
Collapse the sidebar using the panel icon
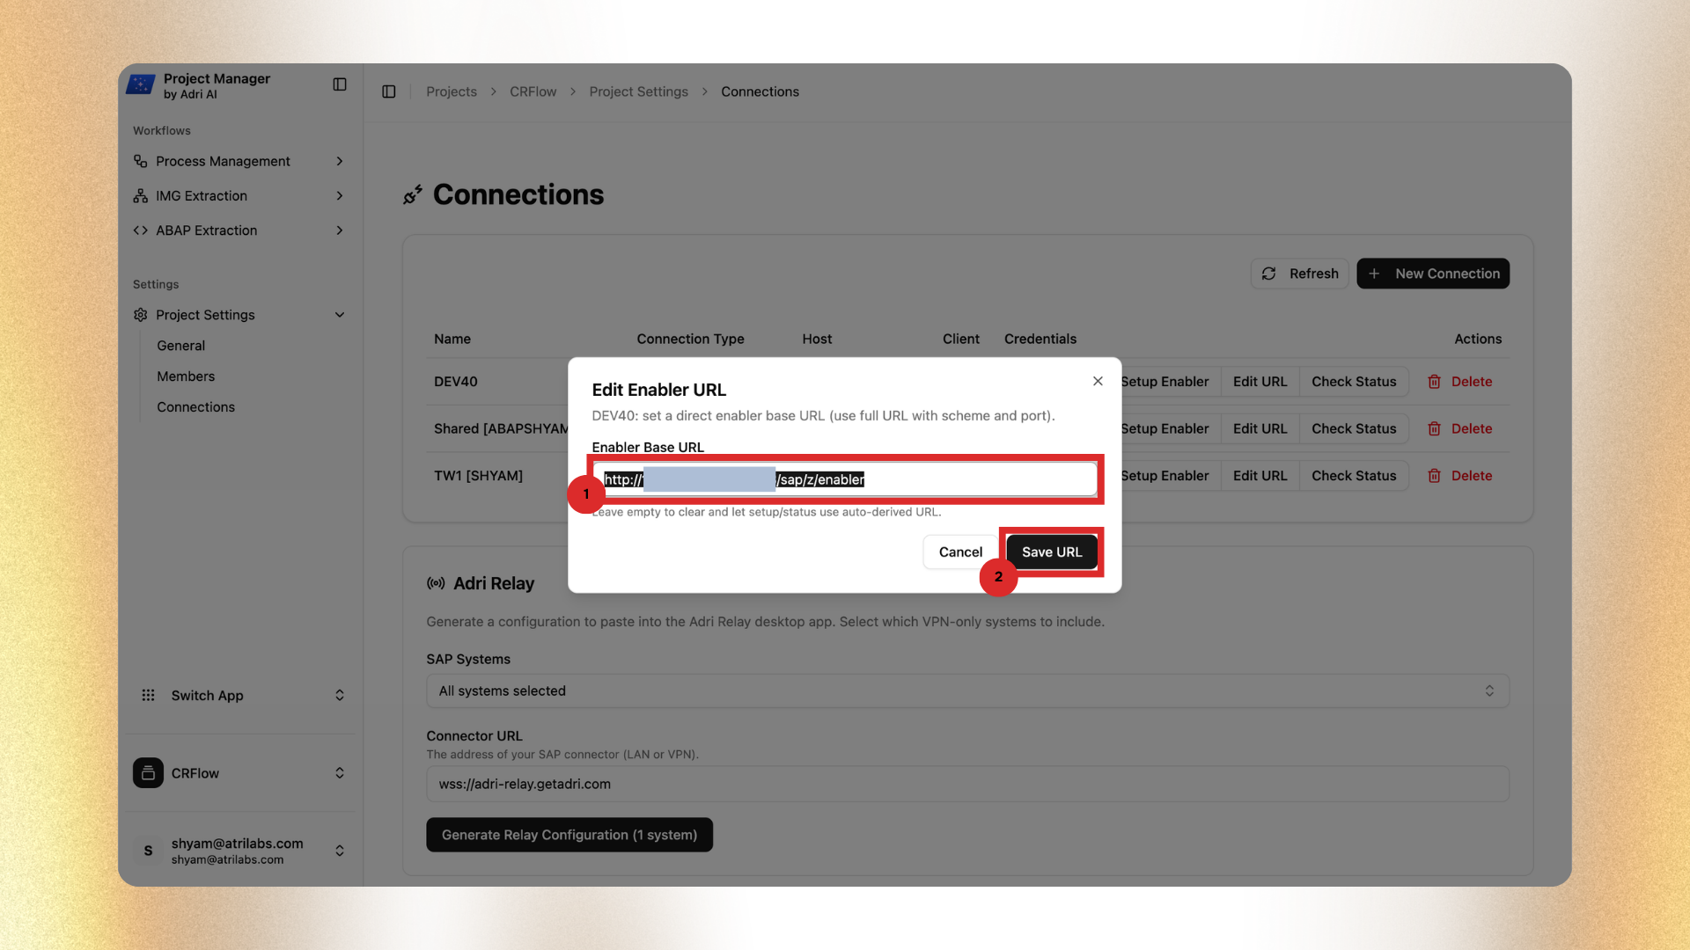(339, 84)
